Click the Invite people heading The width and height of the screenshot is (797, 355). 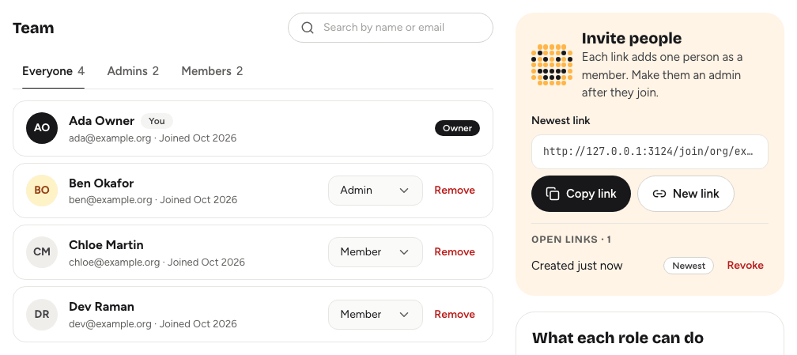[x=632, y=39]
